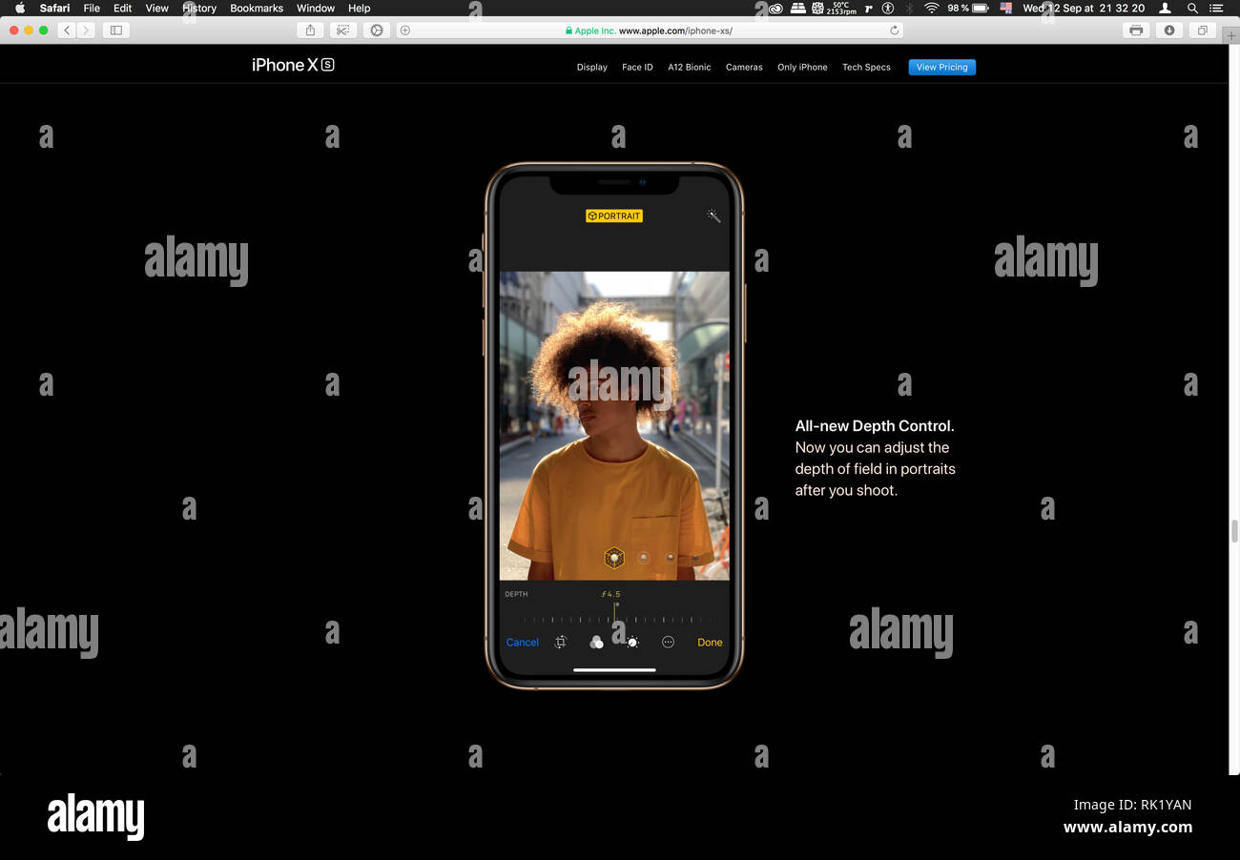Select the natural light hexagon effect
The height and width of the screenshot is (860, 1240).
click(614, 558)
